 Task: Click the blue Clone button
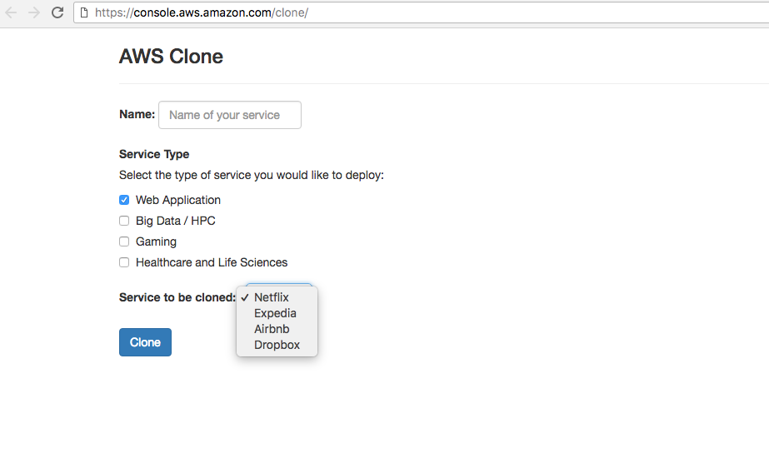(145, 342)
